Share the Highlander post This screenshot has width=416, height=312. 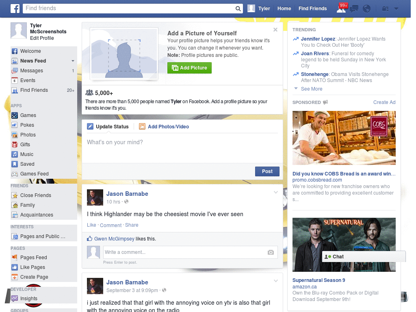(x=132, y=225)
